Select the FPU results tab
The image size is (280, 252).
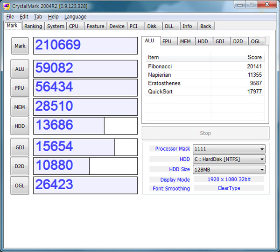(x=169, y=41)
